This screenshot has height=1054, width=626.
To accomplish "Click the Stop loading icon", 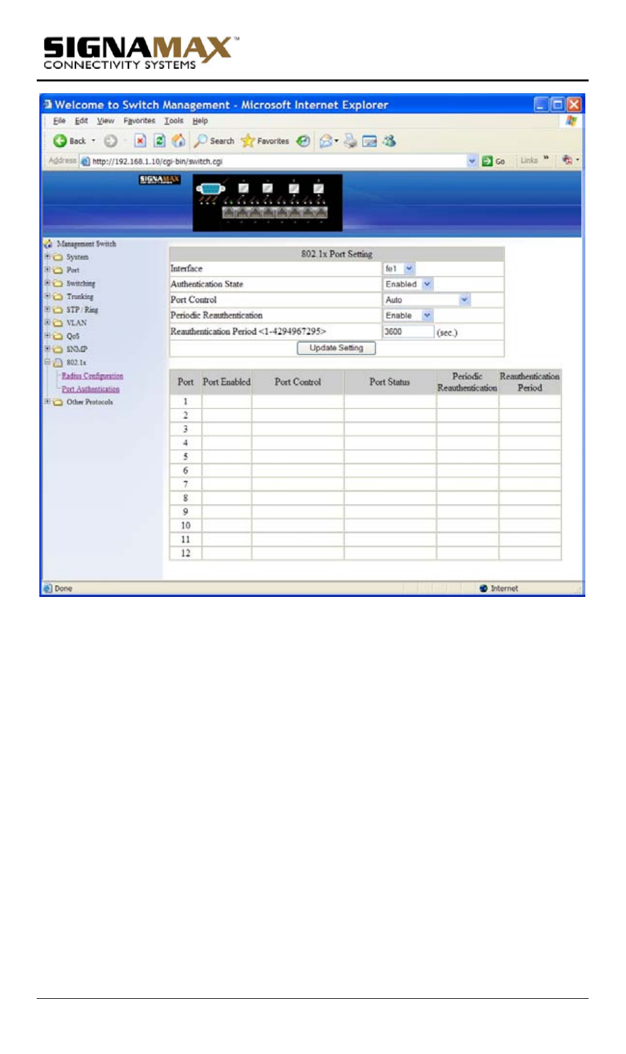I will [x=140, y=141].
